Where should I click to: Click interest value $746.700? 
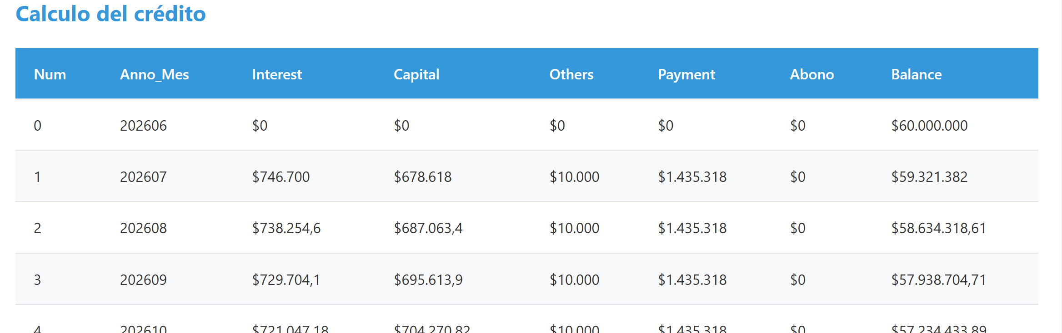[x=281, y=177]
